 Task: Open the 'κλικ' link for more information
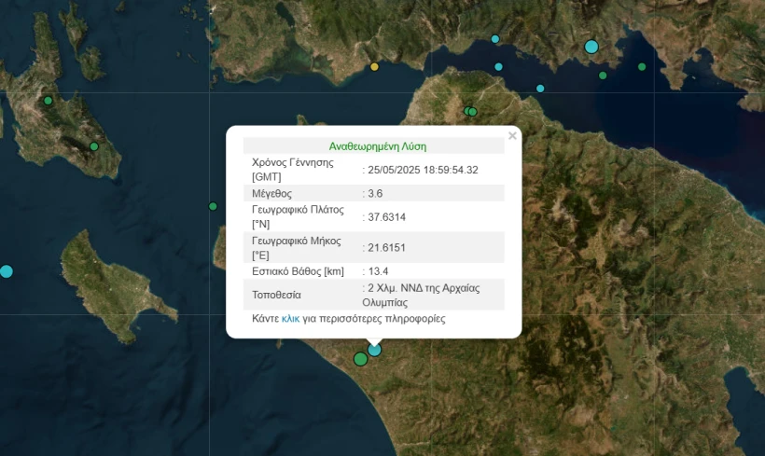coord(290,319)
